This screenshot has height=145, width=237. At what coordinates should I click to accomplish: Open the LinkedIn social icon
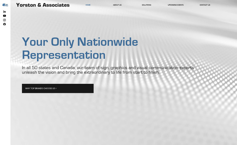(5, 11)
